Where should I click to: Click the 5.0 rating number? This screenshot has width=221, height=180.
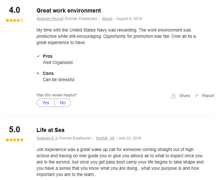(14, 130)
